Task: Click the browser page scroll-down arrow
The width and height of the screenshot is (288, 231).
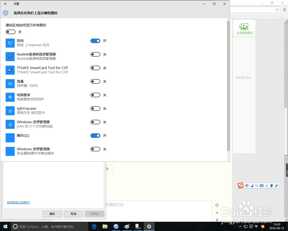Action: [286, 219]
